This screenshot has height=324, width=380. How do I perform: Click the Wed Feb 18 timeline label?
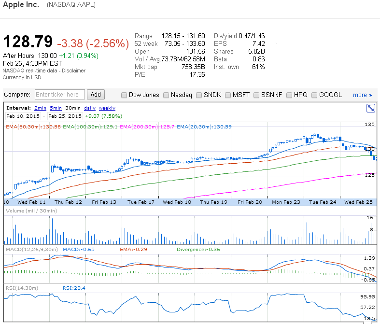click(x=177, y=202)
